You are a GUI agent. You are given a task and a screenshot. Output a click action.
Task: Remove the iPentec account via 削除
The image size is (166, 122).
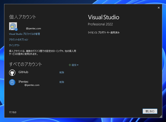pos(62,82)
